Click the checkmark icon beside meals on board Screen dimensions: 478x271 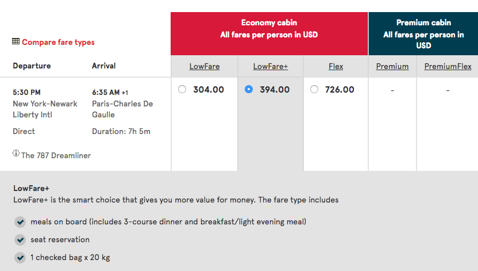[x=20, y=222]
